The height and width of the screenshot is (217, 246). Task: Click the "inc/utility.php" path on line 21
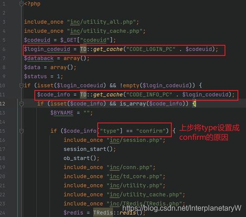[x=134, y=185]
